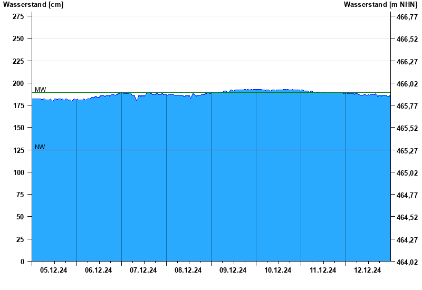Click the 0 tick label on left axis

(22, 262)
